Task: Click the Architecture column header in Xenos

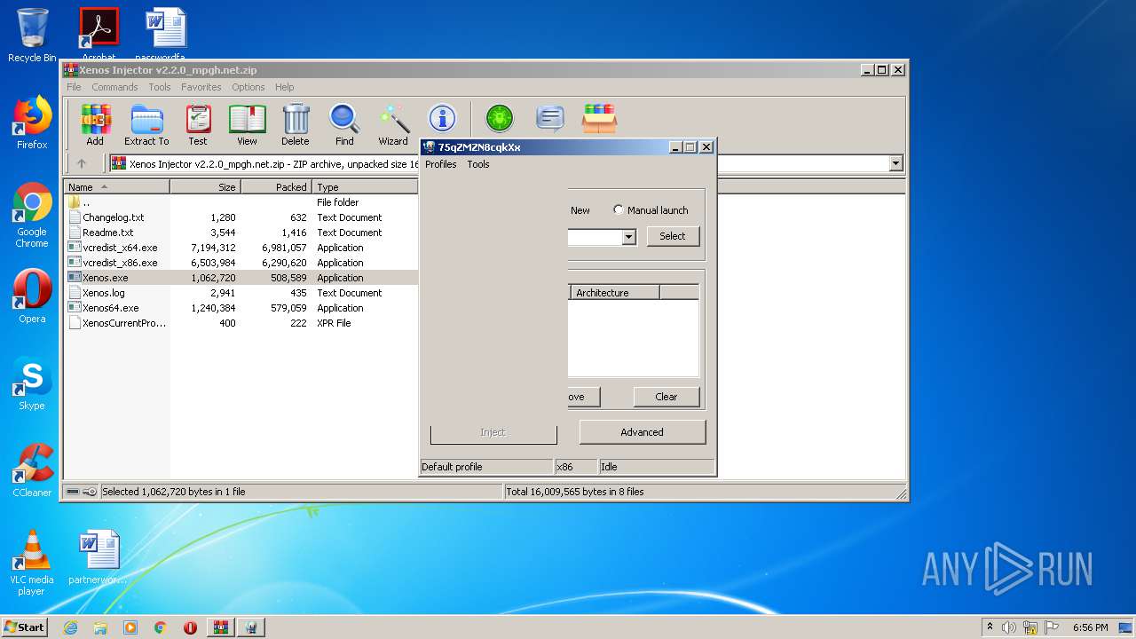Action: (614, 293)
